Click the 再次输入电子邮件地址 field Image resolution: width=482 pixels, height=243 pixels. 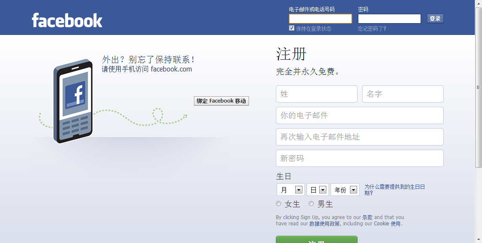tap(360, 137)
